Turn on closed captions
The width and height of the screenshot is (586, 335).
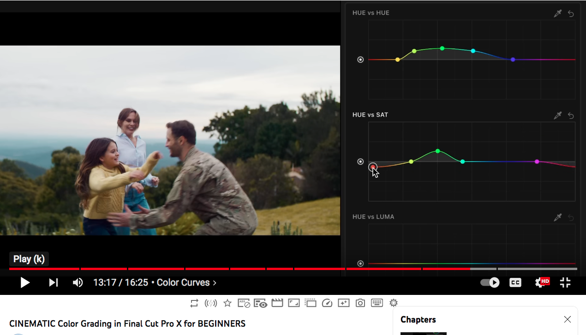(515, 282)
